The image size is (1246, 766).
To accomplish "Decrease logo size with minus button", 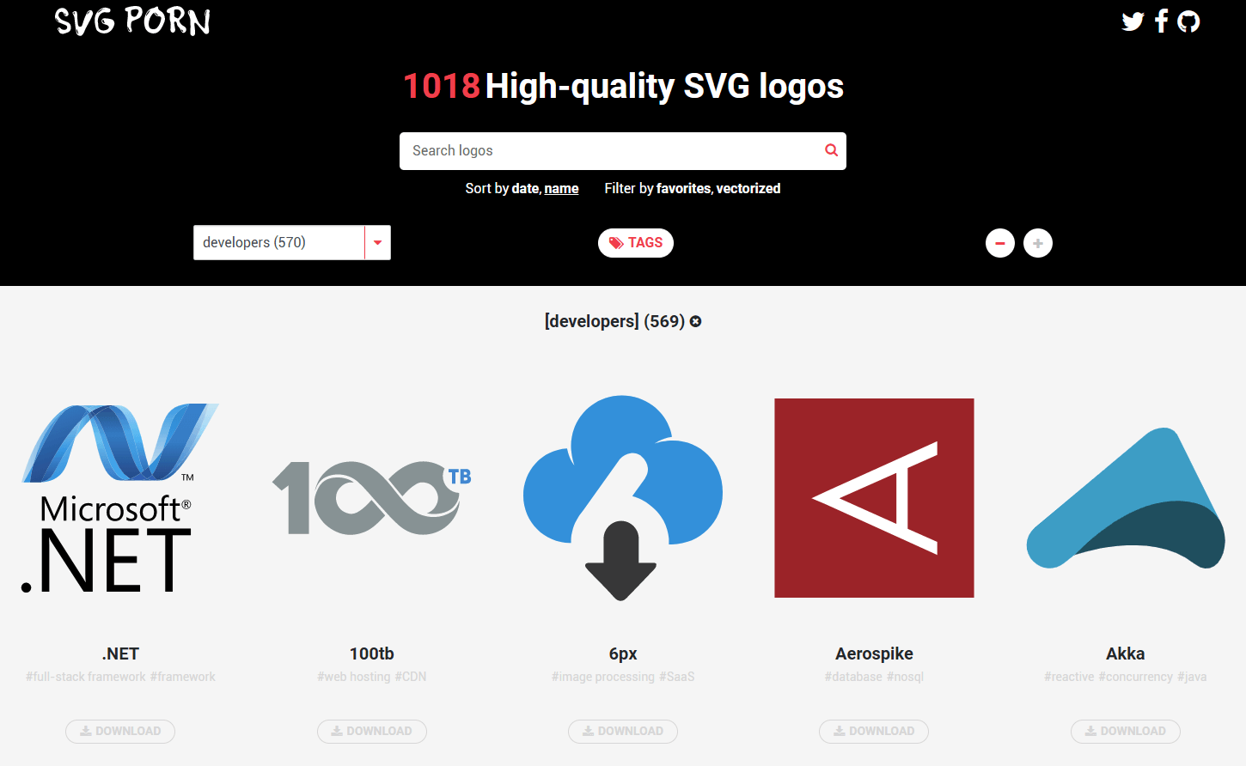I will coord(999,243).
